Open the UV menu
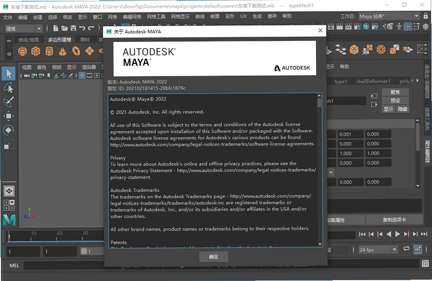The height and width of the screenshot is (281, 432). [243, 16]
